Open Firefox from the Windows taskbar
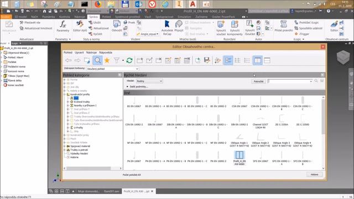The width and height of the screenshot is (354, 199). (98, 4)
